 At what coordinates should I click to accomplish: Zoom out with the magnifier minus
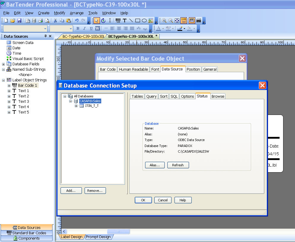pos(171,20)
